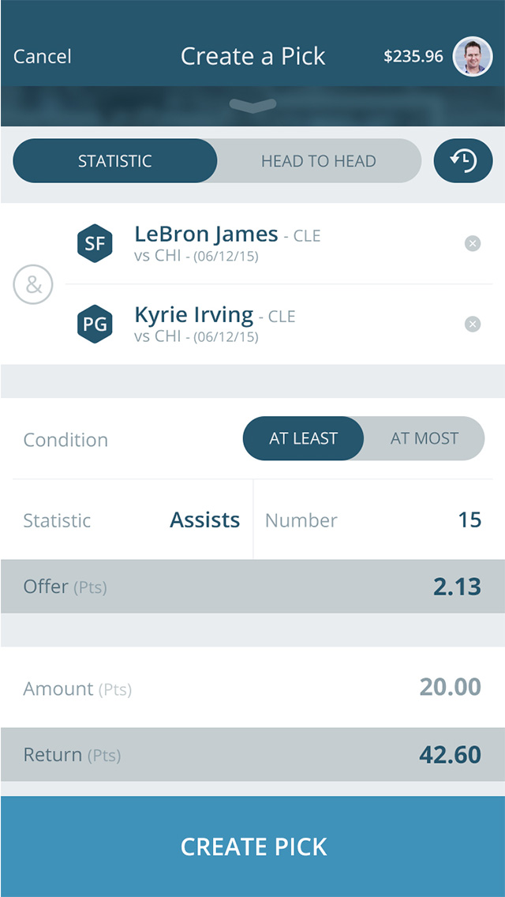View the $235.96 account balance
Viewport: 505px width, 897px height.
point(413,57)
